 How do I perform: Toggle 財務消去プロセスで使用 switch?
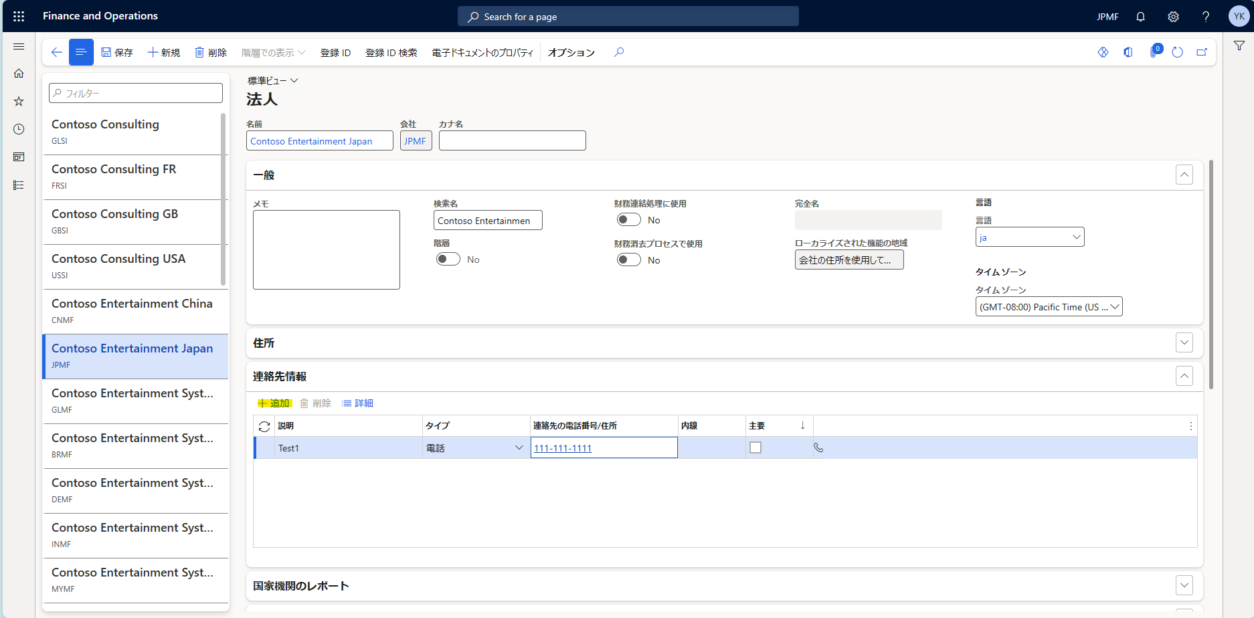629,260
